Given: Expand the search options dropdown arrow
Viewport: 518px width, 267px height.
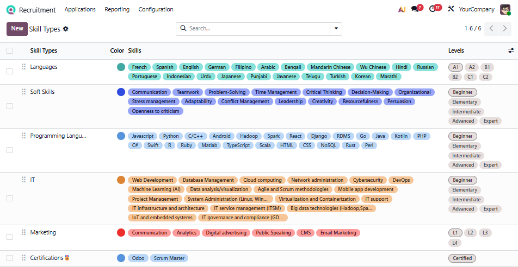Looking at the screenshot, I should (336, 28).
